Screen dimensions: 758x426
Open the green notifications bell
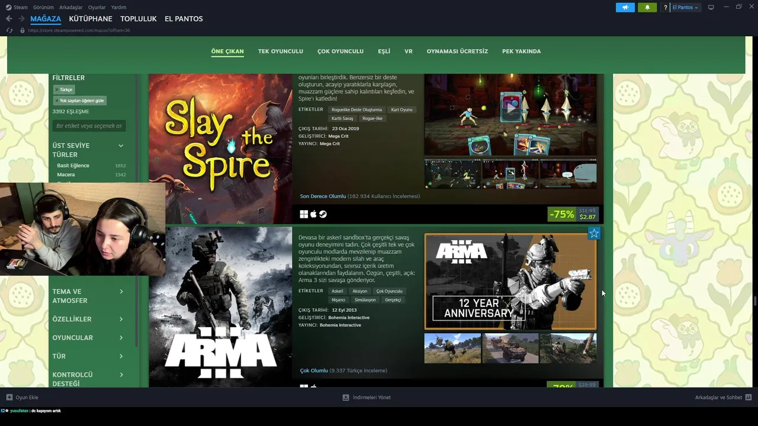tap(647, 7)
